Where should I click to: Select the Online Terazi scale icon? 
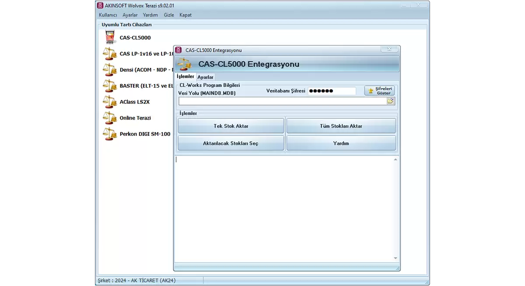(x=110, y=118)
